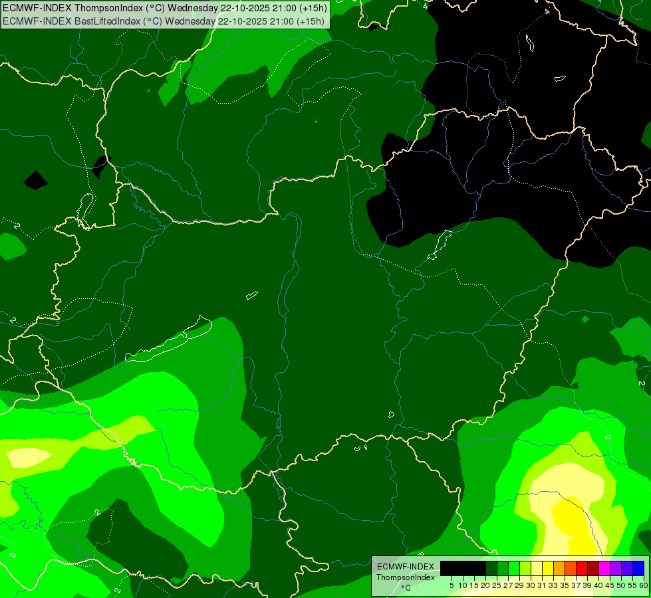Click the legend tick value 33
Image resolution: width=651 pixels, height=598 pixels.
(553, 585)
